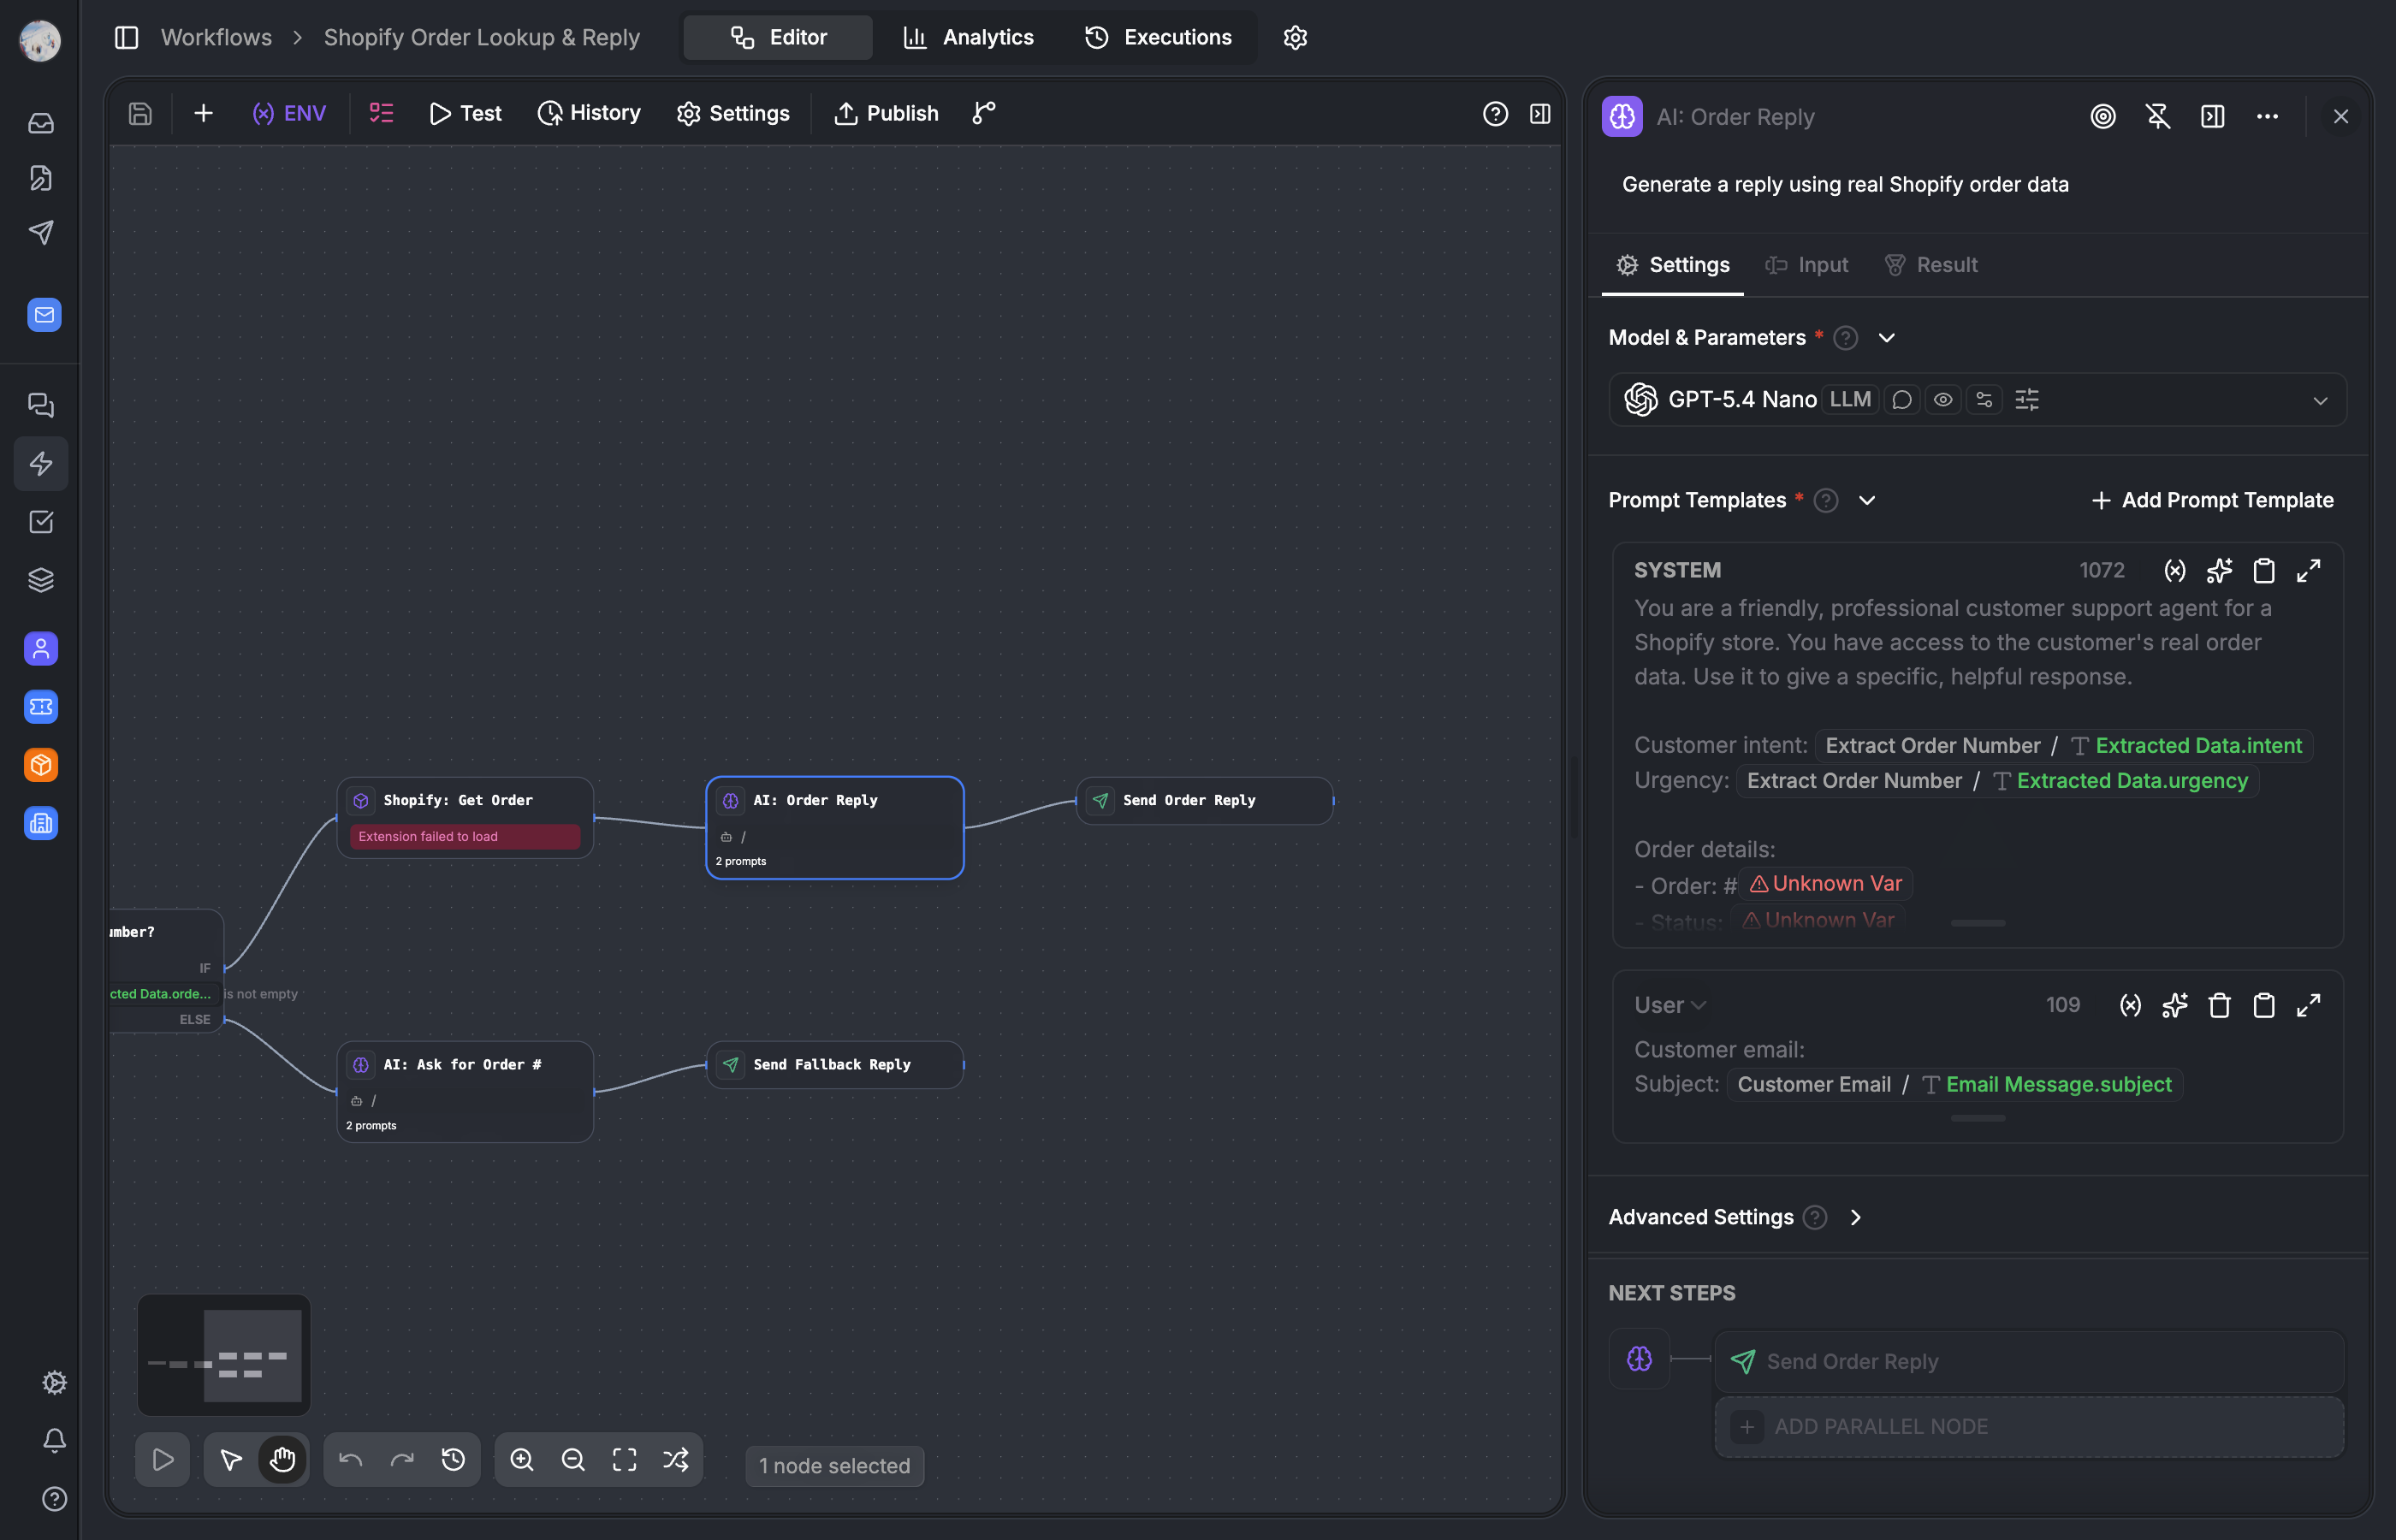This screenshot has height=1540, width=2396.
Task: Expand the SYSTEM prompt to fullscreen
Action: click(2308, 570)
